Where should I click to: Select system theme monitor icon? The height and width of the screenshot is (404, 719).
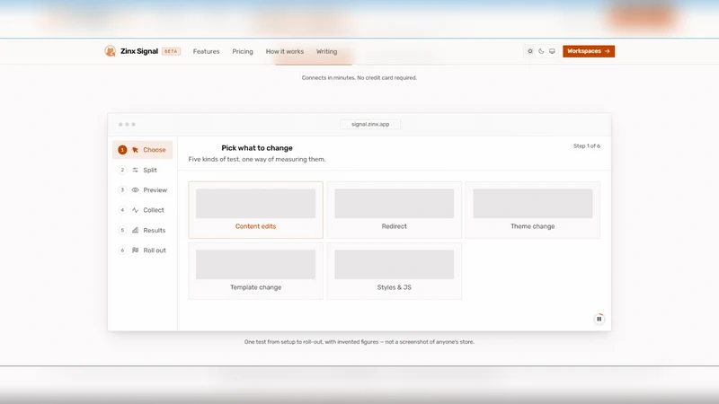point(552,51)
